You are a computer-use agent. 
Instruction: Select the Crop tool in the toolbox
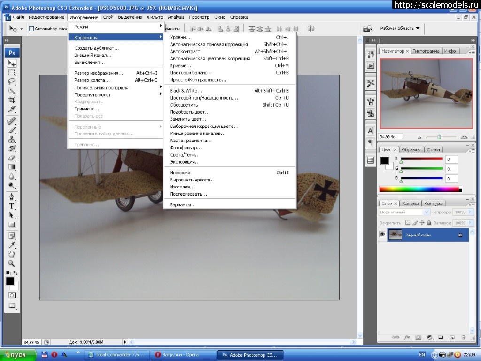pos(12,100)
